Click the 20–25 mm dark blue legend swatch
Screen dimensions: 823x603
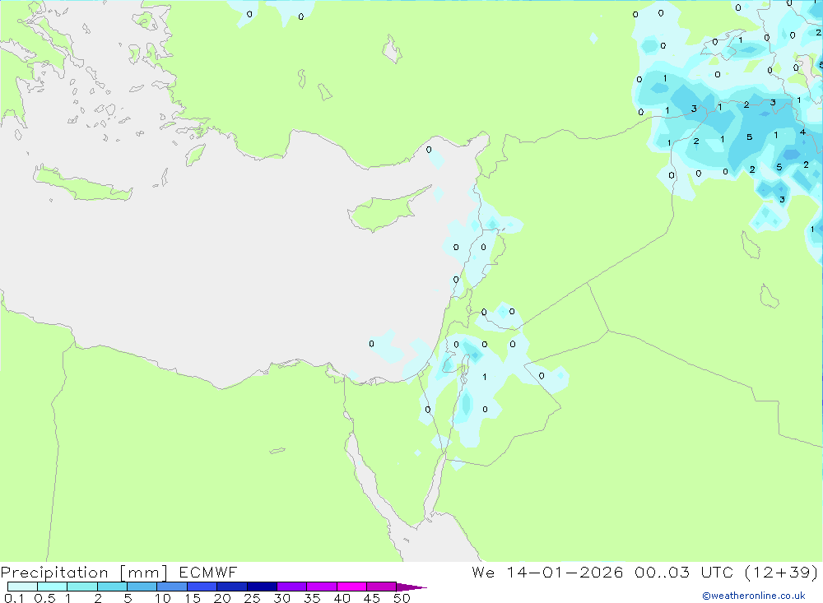232,587
